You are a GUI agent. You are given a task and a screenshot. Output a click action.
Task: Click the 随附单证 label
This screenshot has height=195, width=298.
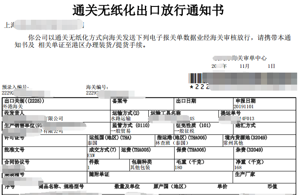coord(99,174)
